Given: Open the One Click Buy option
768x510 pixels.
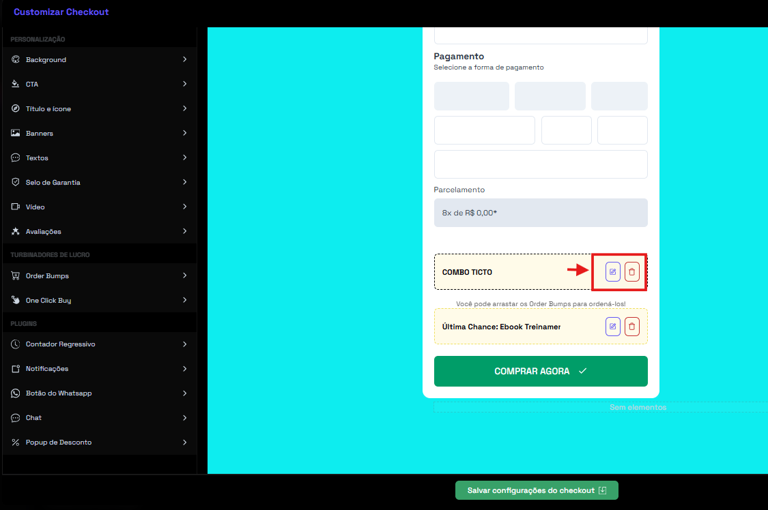Looking at the screenshot, I should pos(48,301).
